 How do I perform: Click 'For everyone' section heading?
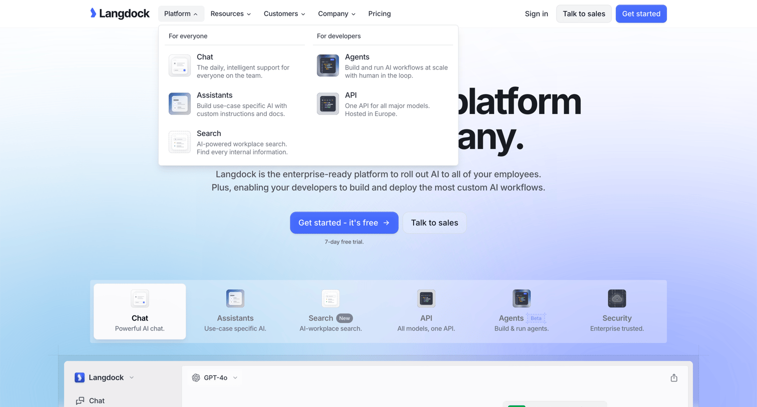188,36
